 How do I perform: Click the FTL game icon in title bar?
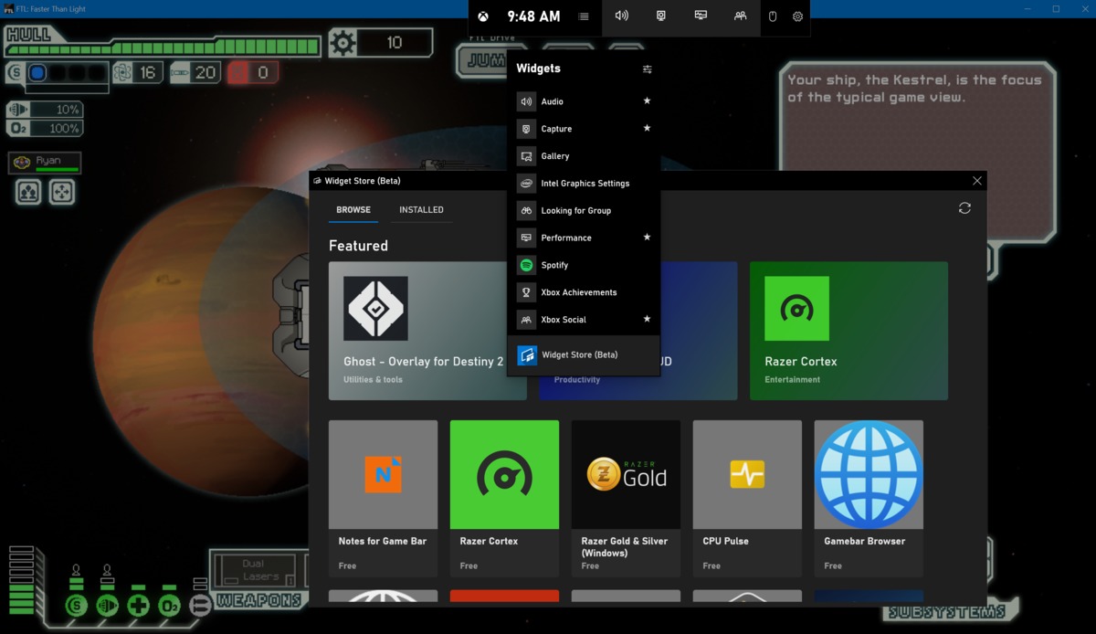pyautogui.click(x=7, y=8)
